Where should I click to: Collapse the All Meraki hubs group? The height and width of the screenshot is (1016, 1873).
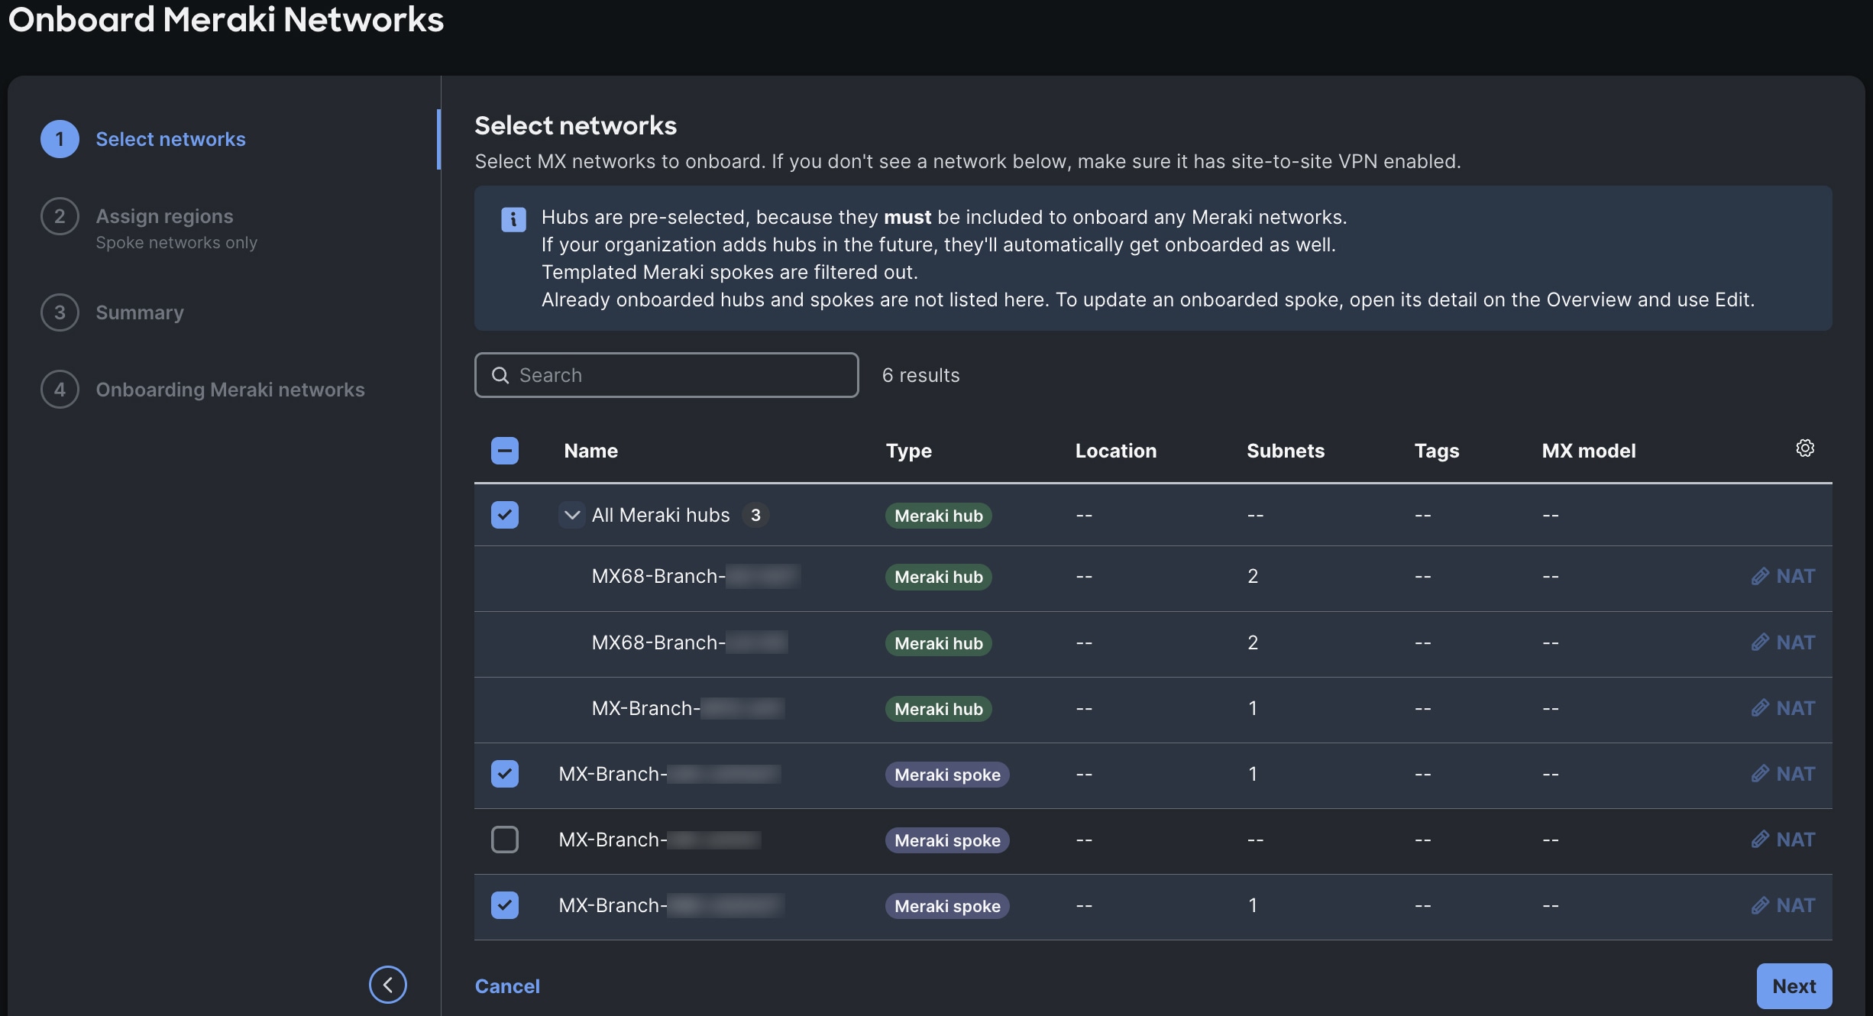point(571,515)
